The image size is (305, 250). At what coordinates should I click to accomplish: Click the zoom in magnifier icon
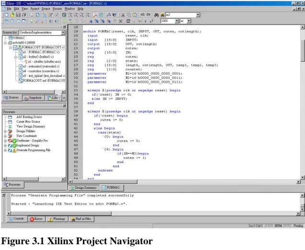(37, 21)
